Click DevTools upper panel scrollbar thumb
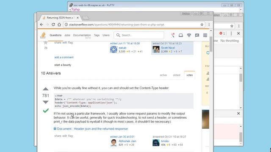Image resolution: width=271 pixels, height=152 pixels. pyautogui.click(x=241, y=78)
